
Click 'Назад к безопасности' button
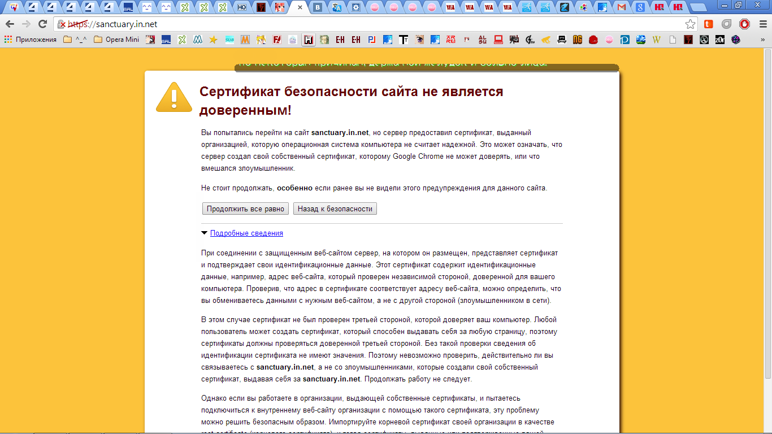(x=335, y=209)
